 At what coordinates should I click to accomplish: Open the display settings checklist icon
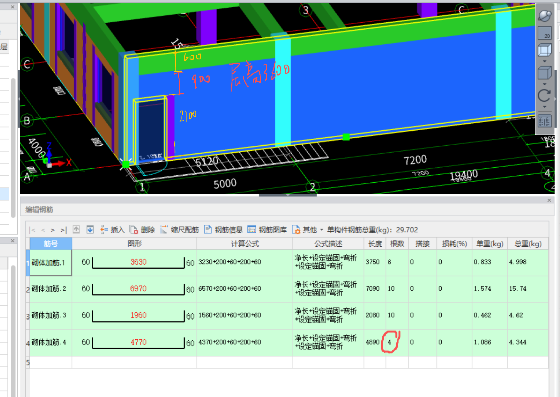(x=544, y=121)
